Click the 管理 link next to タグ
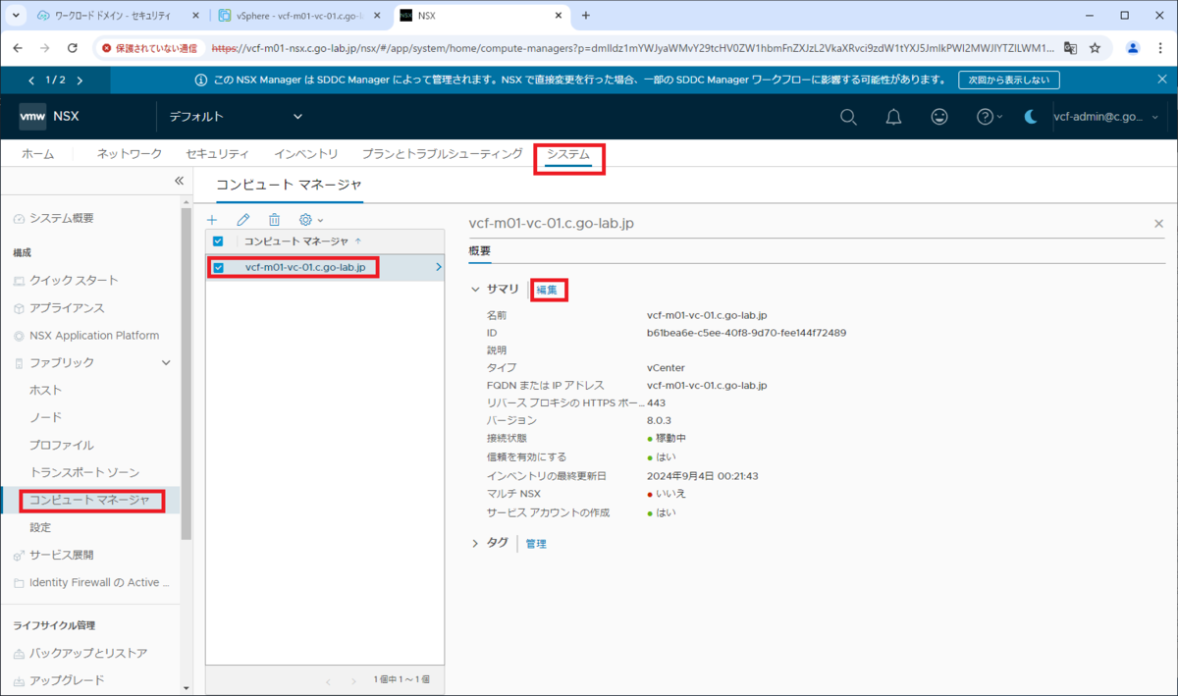The width and height of the screenshot is (1178, 696). [x=536, y=543]
